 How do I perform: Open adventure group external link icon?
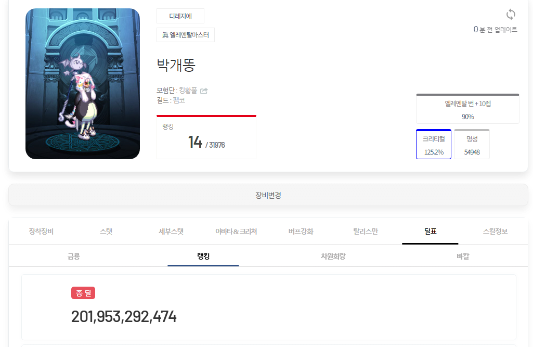tap(204, 91)
